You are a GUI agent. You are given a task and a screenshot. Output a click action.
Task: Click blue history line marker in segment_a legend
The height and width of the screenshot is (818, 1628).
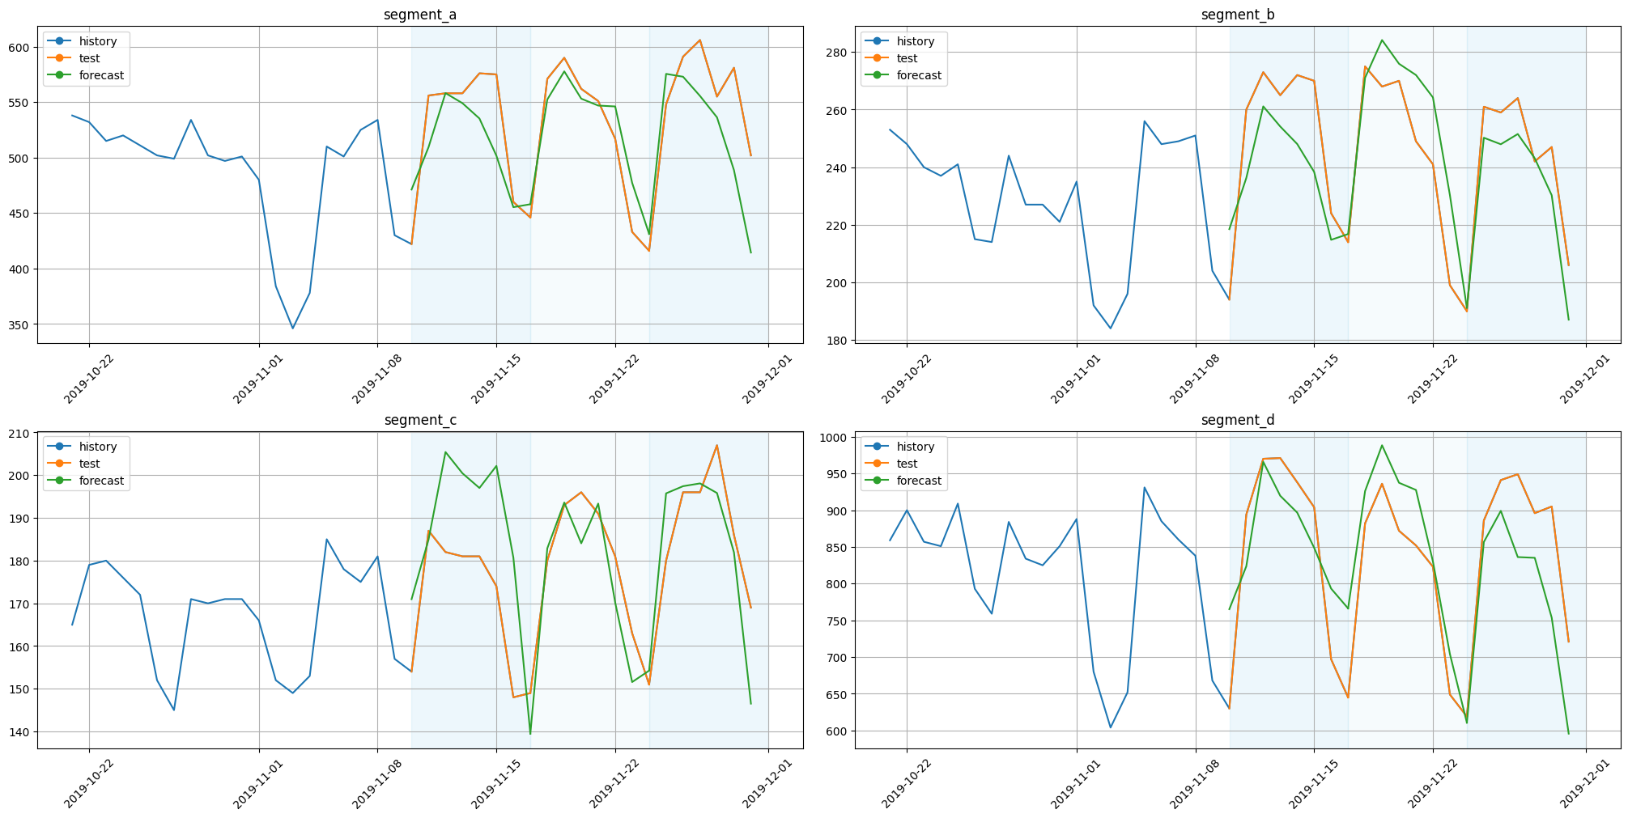[60, 41]
